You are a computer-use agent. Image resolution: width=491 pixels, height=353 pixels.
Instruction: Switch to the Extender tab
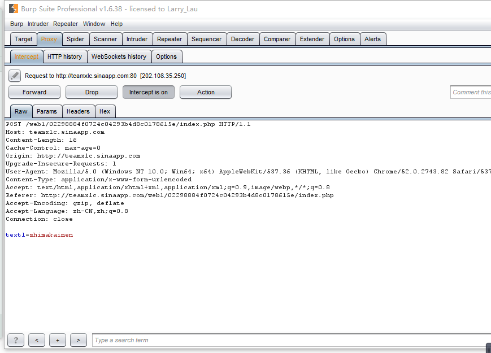[x=312, y=39]
